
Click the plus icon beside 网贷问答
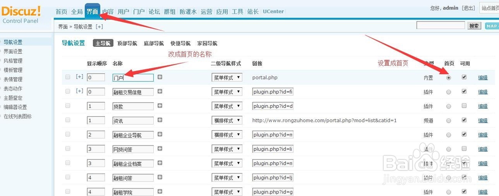(160, 149)
